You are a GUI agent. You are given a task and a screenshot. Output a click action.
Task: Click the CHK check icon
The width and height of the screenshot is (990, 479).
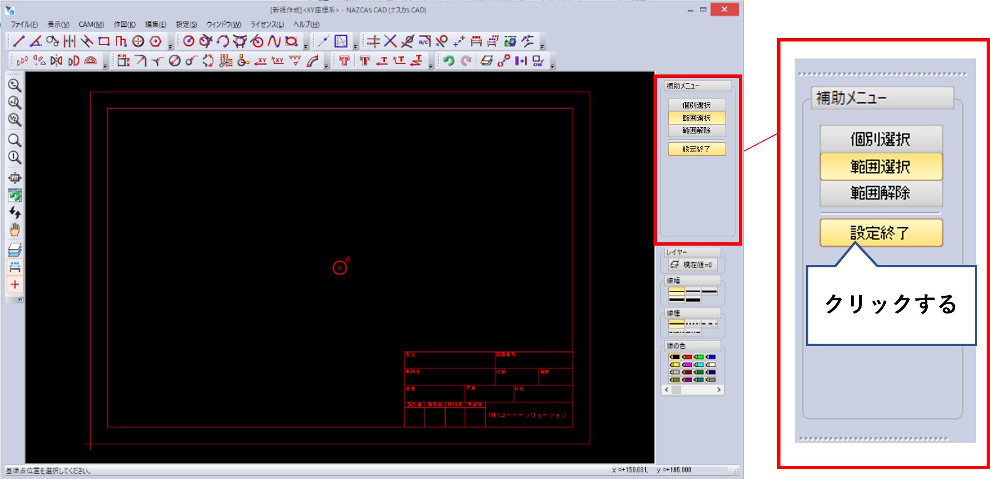[538, 61]
